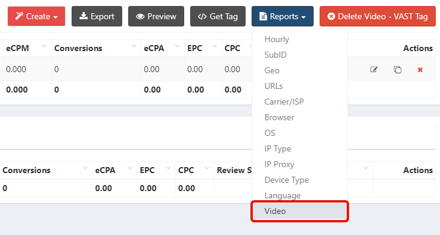
Task: Click CPC header in upper table
Action: (232, 48)
